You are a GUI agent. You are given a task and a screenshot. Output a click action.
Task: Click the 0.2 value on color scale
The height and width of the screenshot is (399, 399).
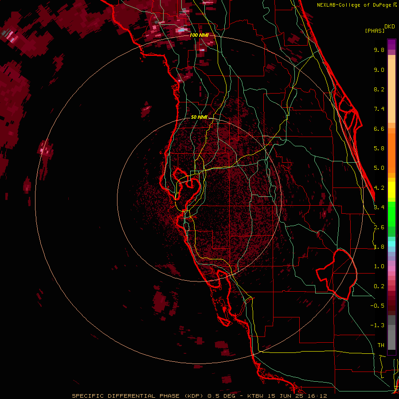pyautogui.click(x=379, y=286)
